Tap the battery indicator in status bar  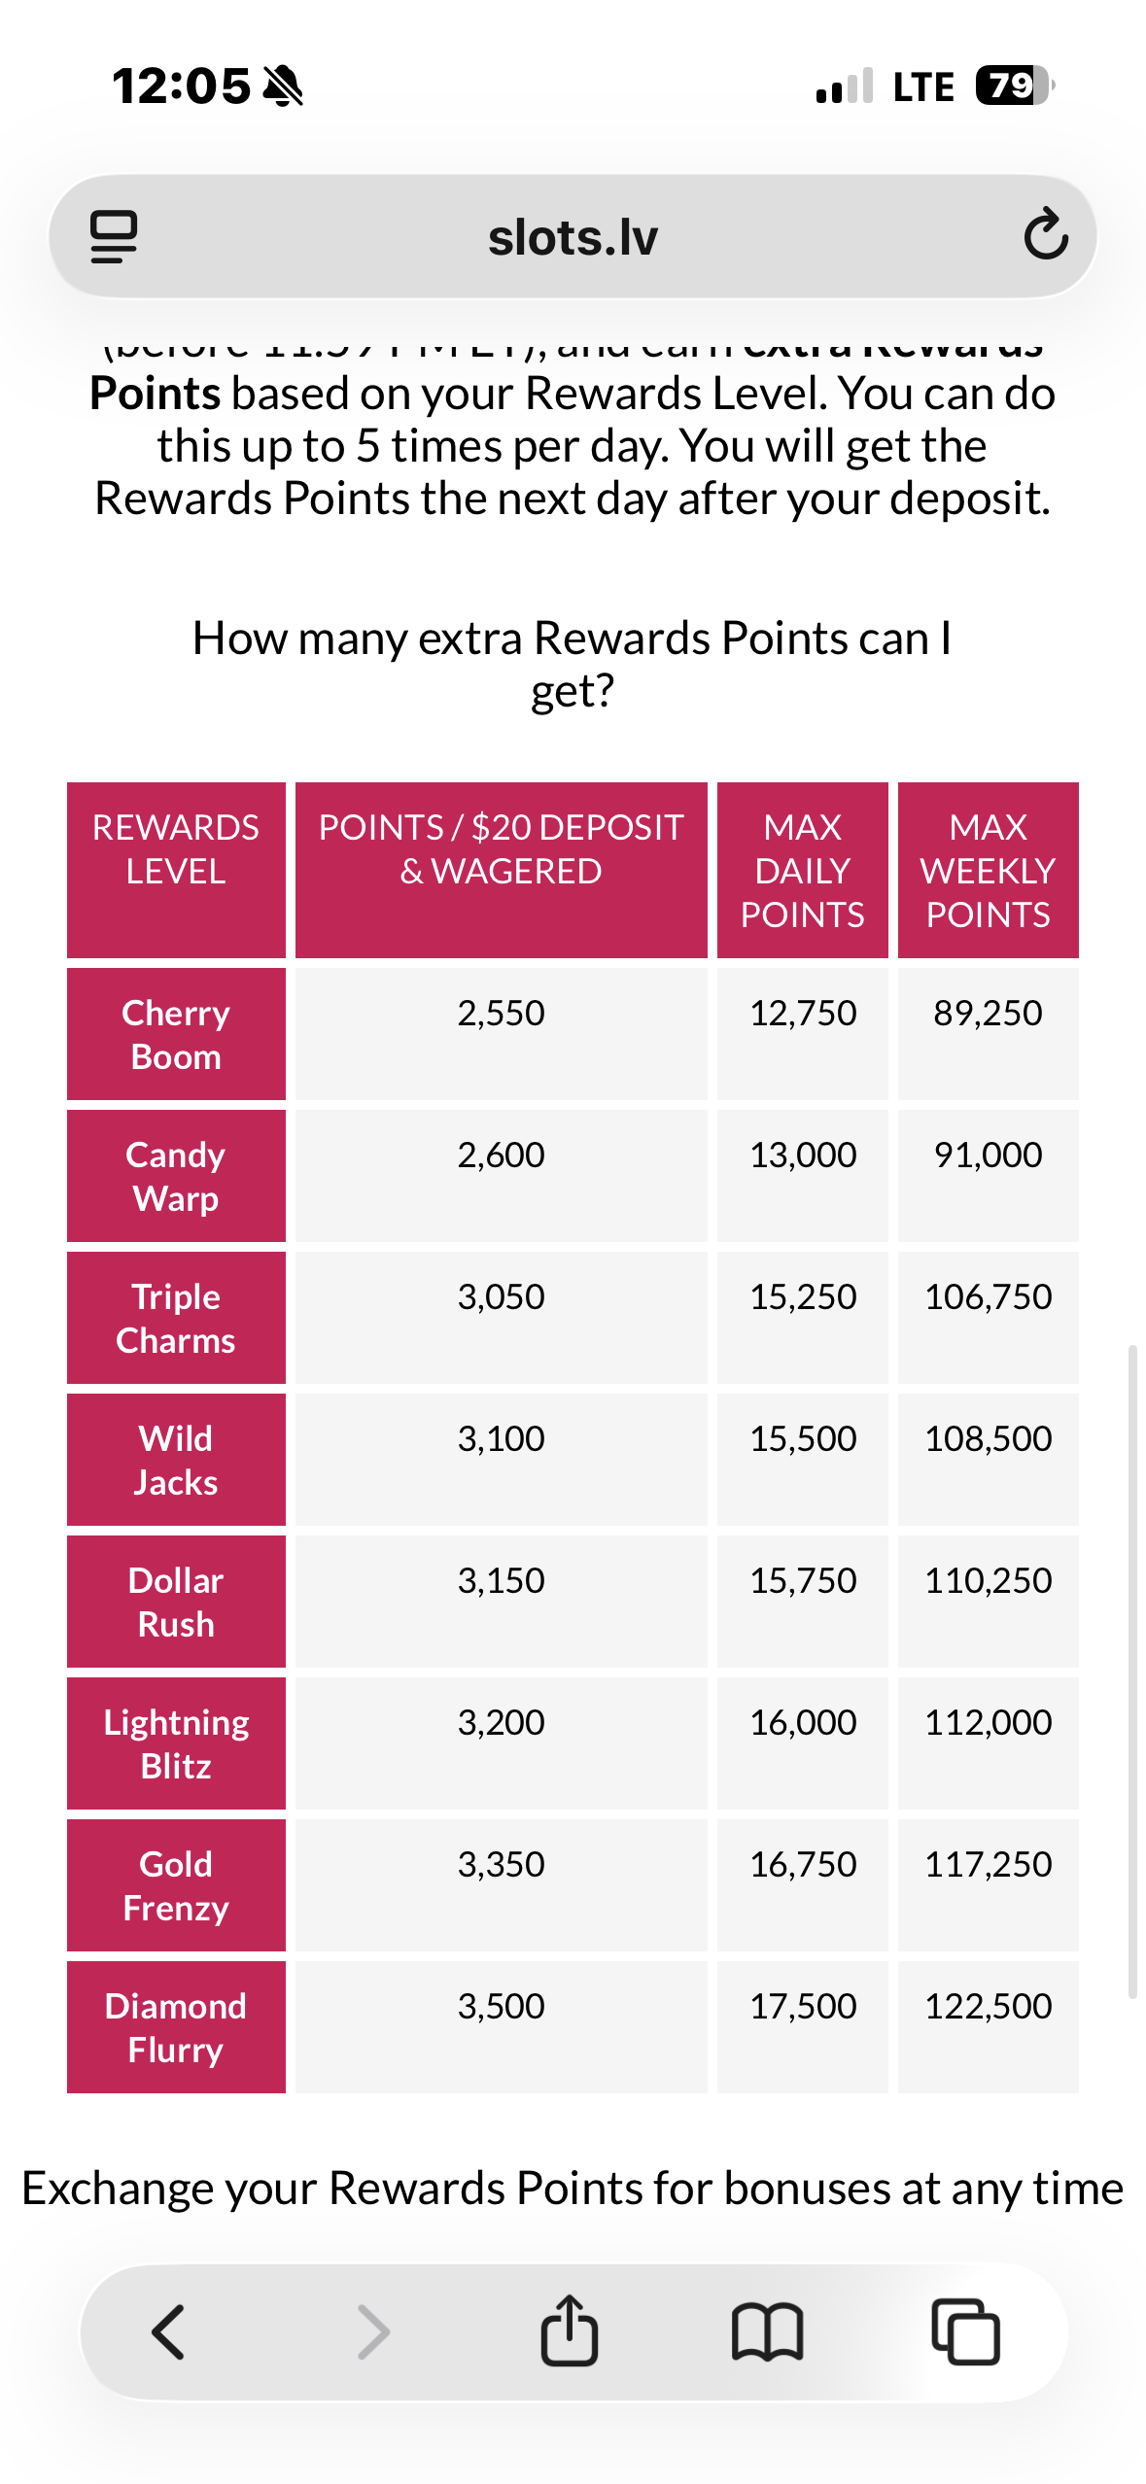(x=1014, y=86)
